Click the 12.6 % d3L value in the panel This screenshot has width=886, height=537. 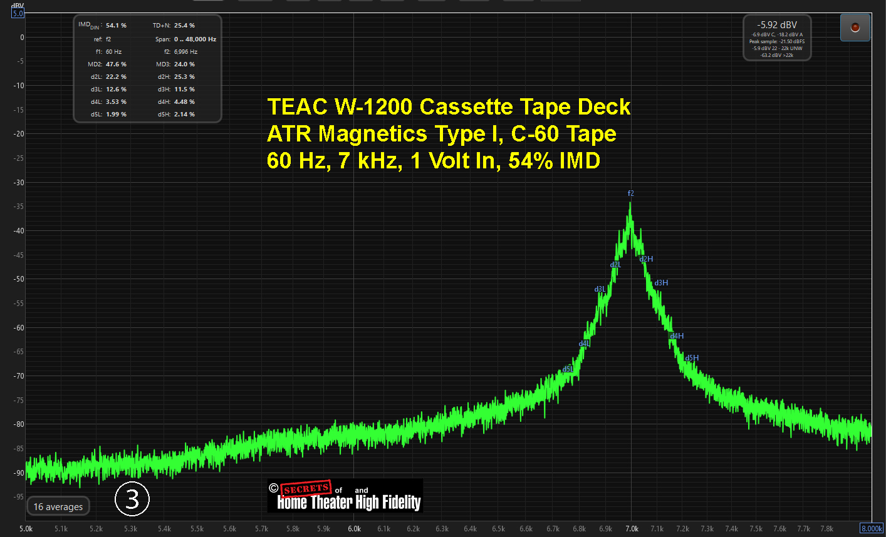pyautogui.click(x=116, y=89)
